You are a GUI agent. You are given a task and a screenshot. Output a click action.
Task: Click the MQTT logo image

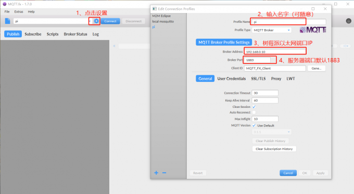coord(313,30)
